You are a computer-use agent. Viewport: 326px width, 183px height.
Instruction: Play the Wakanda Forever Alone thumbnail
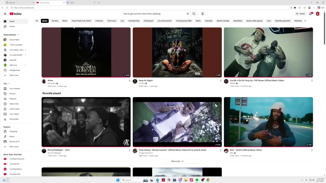pos(86,52)
